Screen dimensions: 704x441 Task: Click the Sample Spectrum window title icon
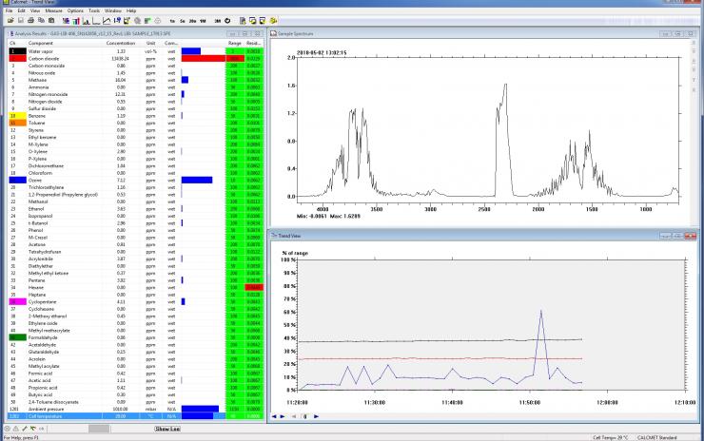click(273, 33)
